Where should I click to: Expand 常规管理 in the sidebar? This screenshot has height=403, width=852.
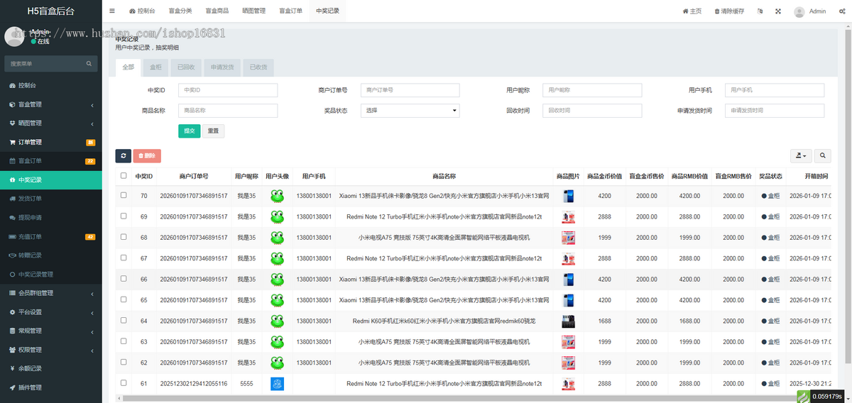coord(51,331)
